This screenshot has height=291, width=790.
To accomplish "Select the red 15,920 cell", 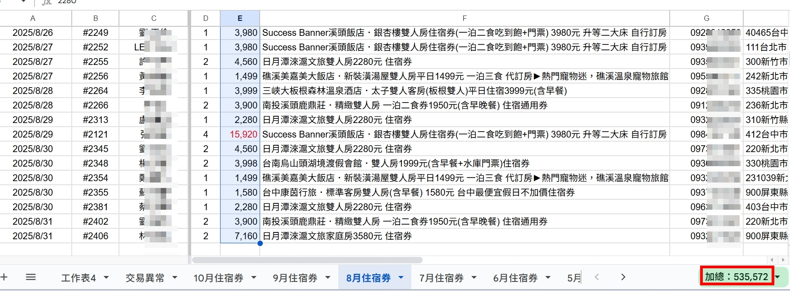I will 240,134.
